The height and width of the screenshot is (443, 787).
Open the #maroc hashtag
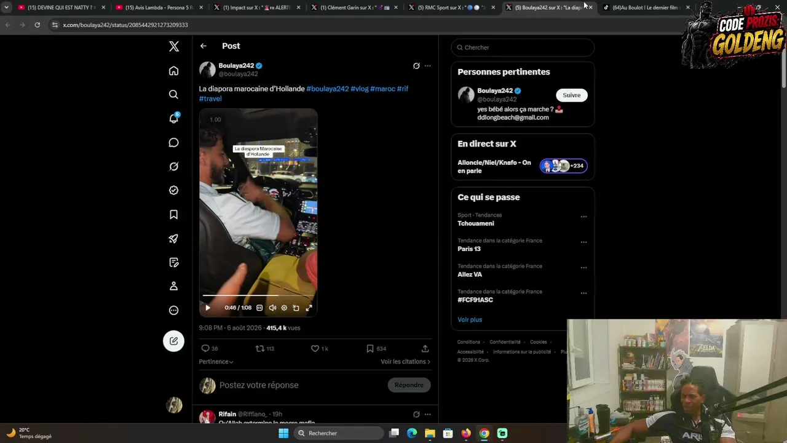382,89
